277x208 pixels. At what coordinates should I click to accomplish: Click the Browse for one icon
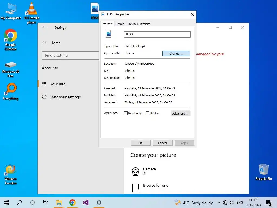pyautogui.click(x=136, y=188)
